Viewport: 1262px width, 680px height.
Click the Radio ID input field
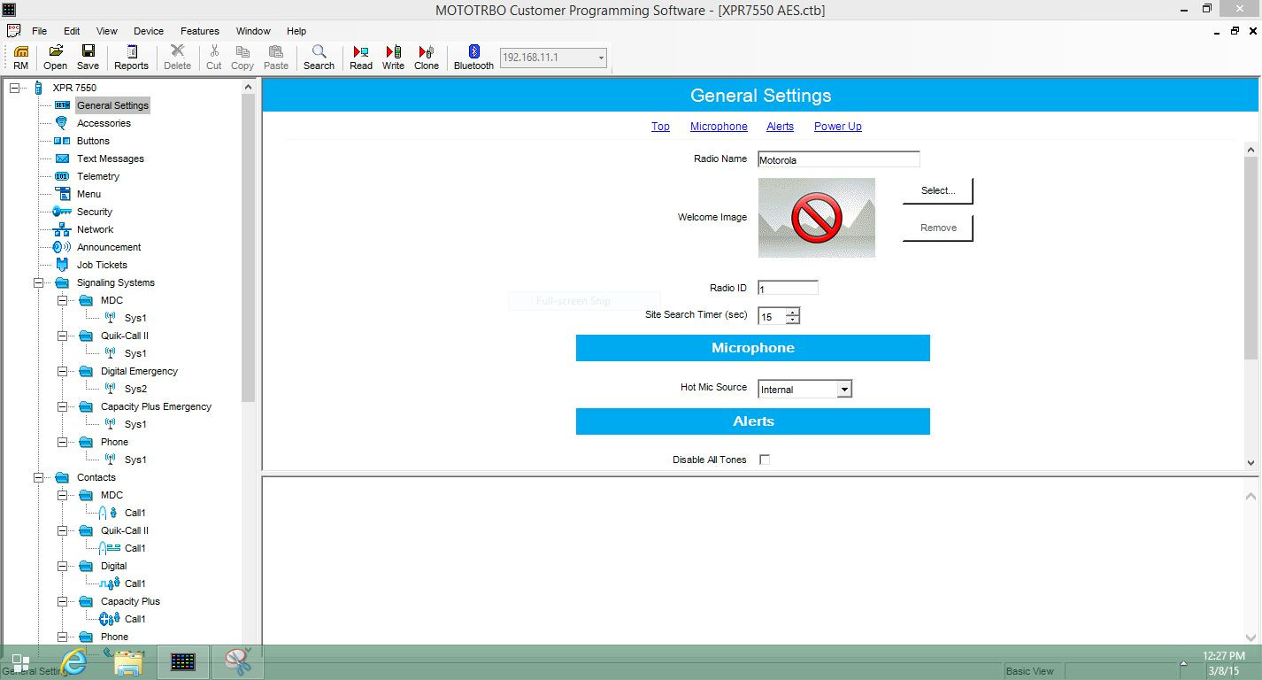(x=789, y=288)
